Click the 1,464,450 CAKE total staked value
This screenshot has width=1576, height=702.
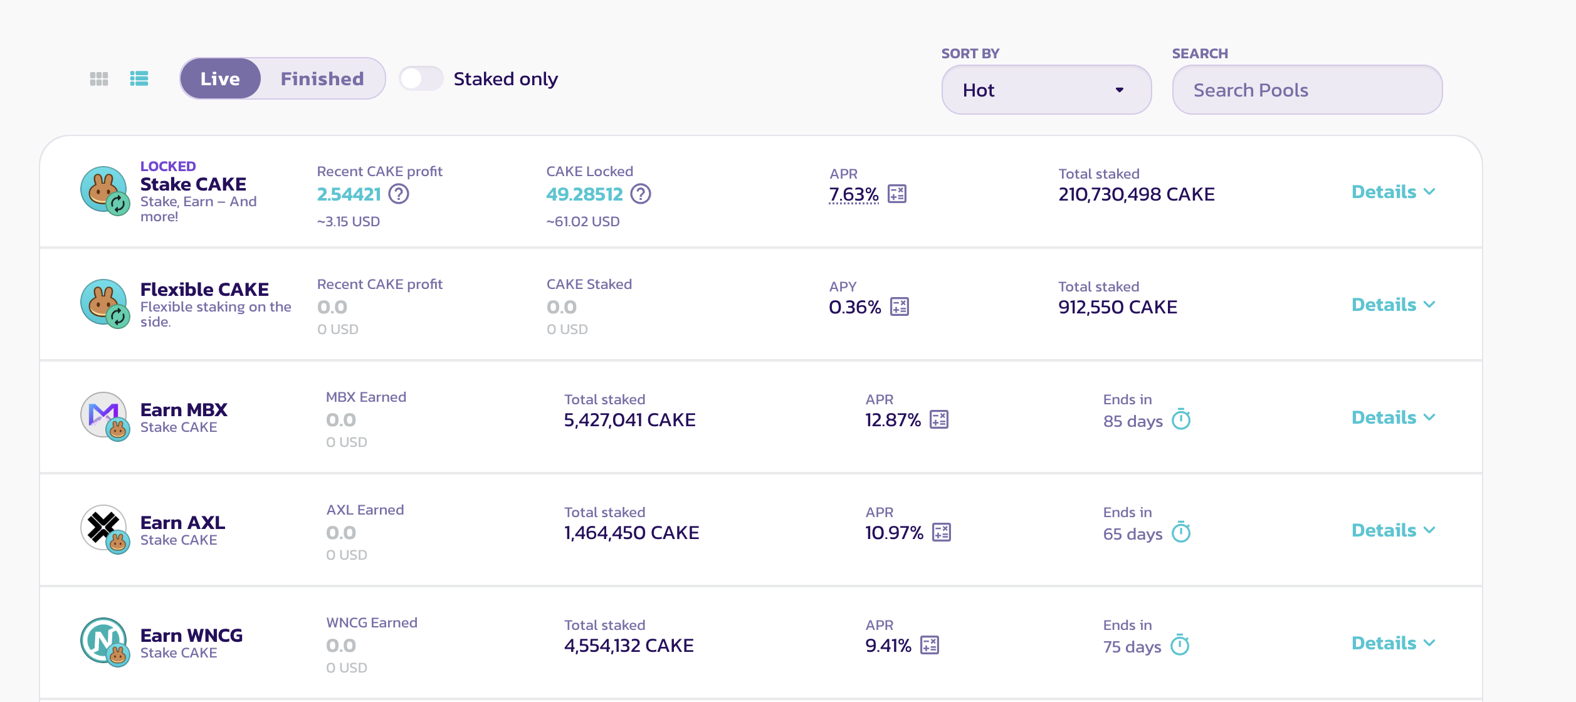click(x=631, y=533)
